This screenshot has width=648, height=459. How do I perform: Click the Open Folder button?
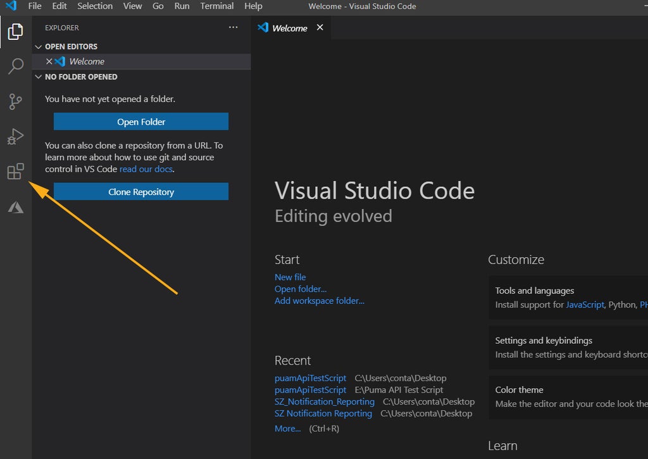point(141,122)
